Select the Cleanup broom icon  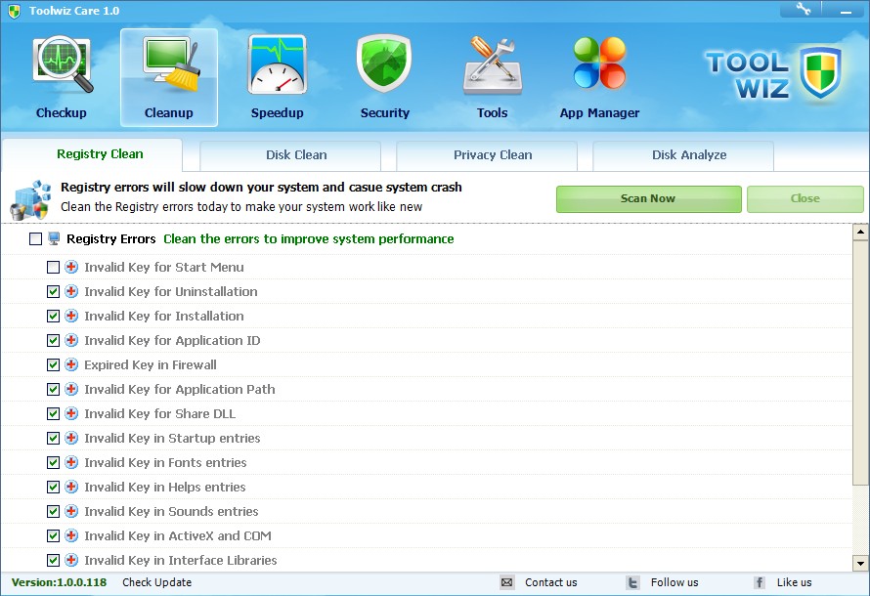click(x=169, y=64)
